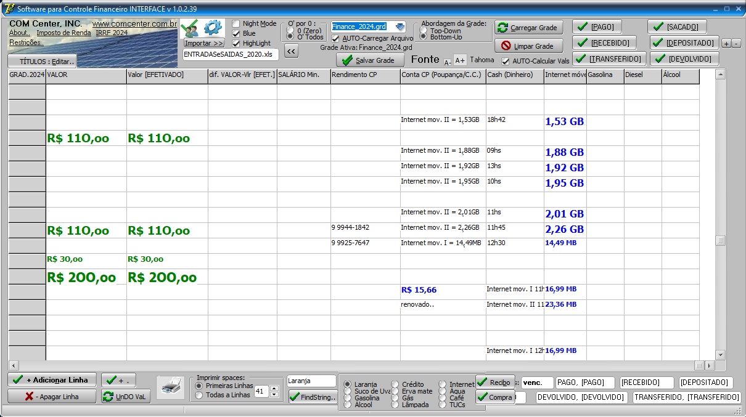
Task: Expand the Importar >> options
Action: pos(204,43)
